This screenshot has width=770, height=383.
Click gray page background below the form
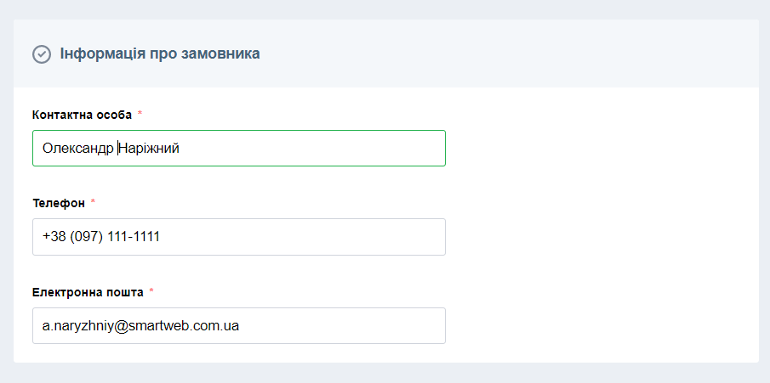383,374
